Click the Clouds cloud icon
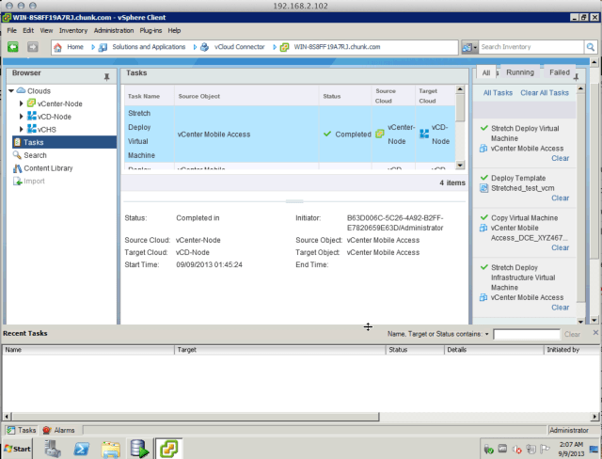Image resolution: width=602 pixels, height=459 pixels. 21,90
